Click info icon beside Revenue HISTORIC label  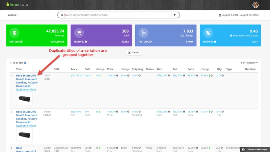21,42
